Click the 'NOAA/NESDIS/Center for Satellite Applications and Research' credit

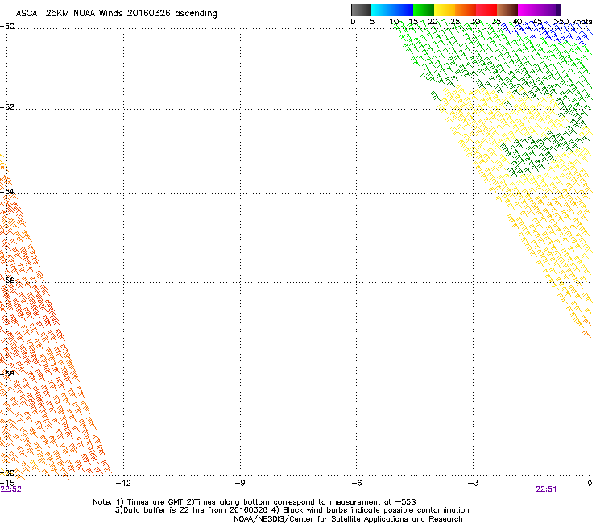pos(348,519)
